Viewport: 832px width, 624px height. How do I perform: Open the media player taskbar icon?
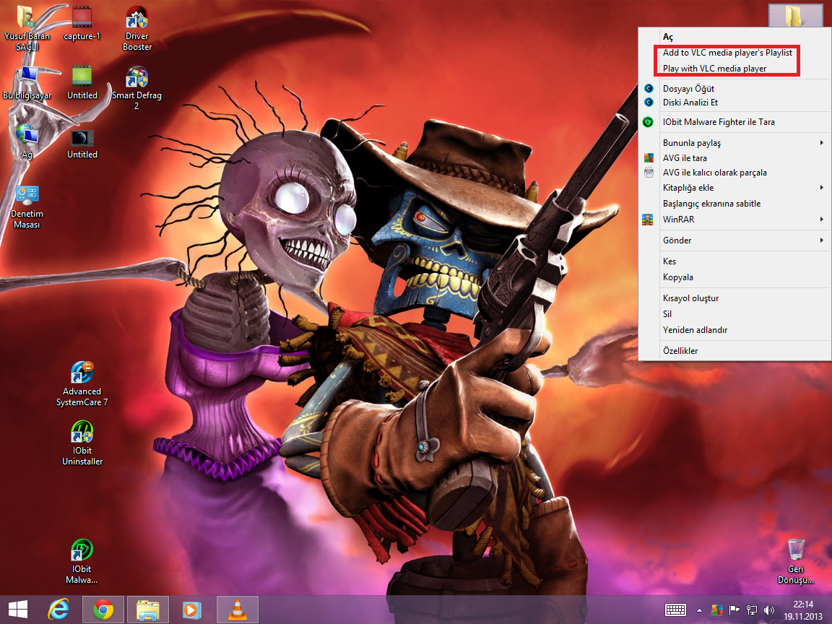(191, 610)
